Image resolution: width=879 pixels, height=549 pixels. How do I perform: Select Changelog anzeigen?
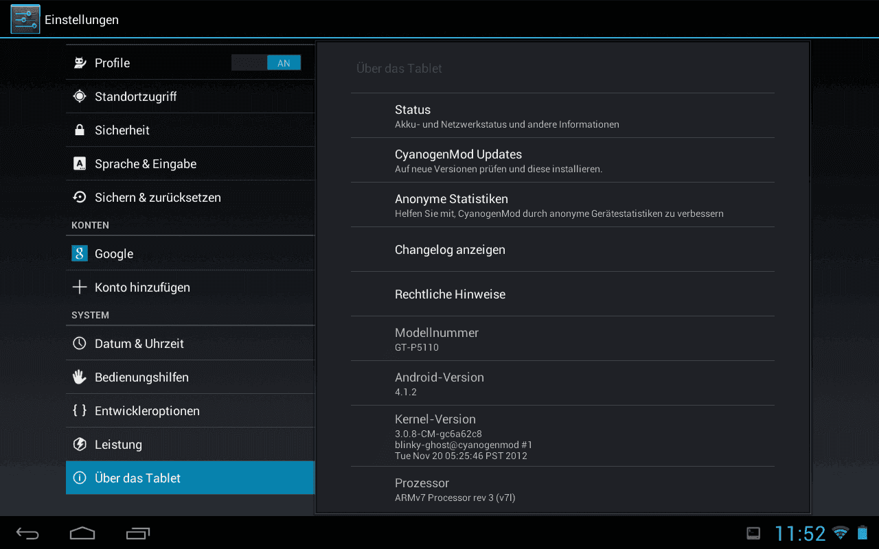(562, 250)
